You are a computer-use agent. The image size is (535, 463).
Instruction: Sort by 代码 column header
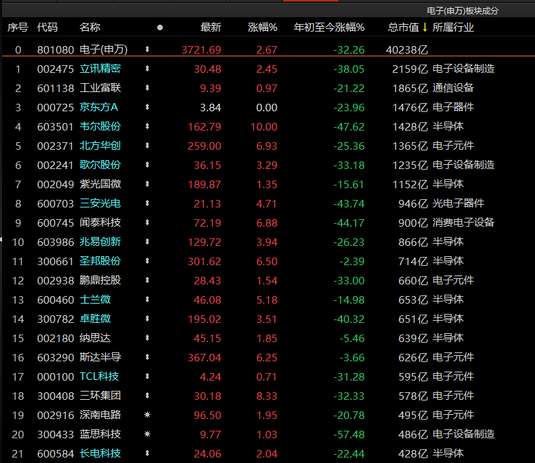(x=47, y=27)
